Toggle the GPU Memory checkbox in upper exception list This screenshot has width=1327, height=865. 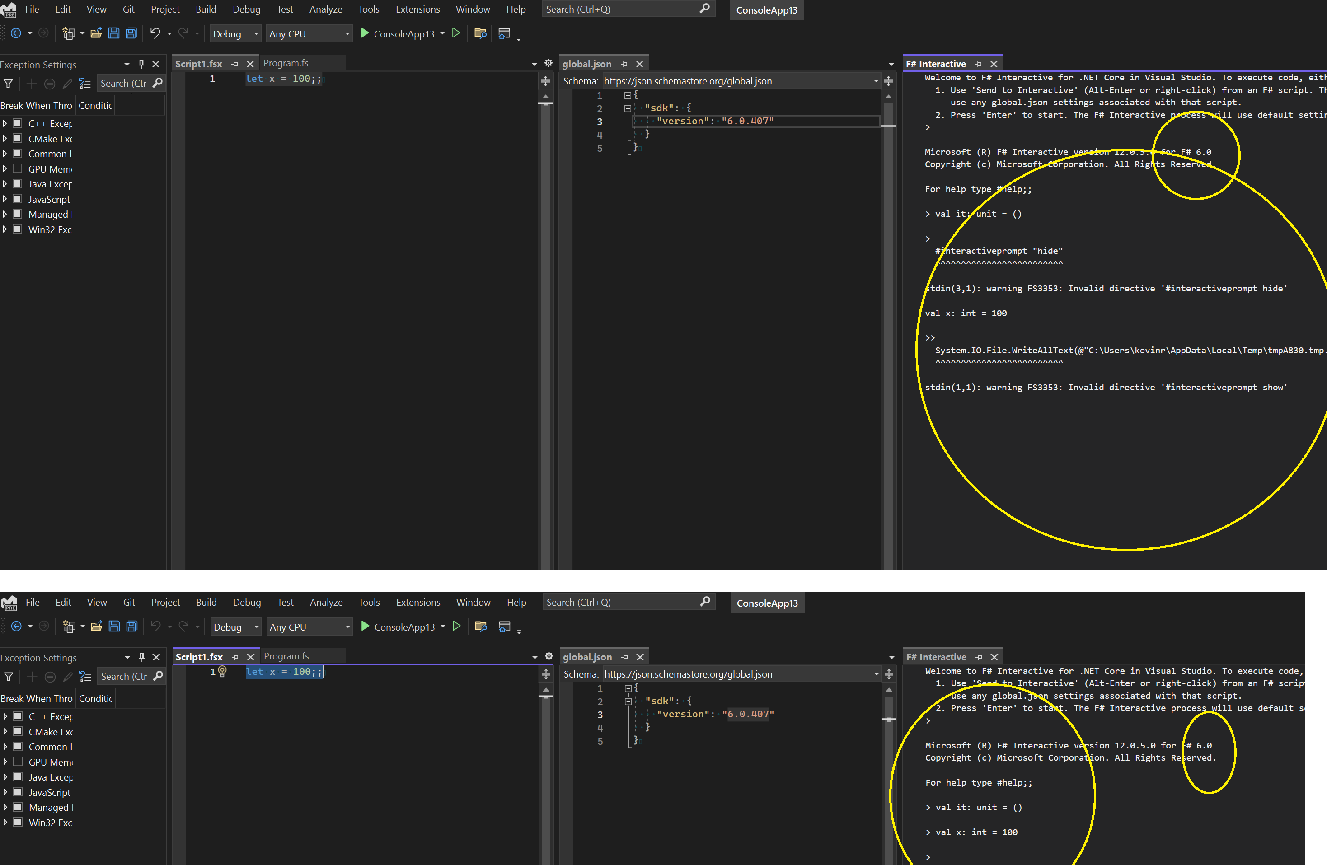(18, 168)
